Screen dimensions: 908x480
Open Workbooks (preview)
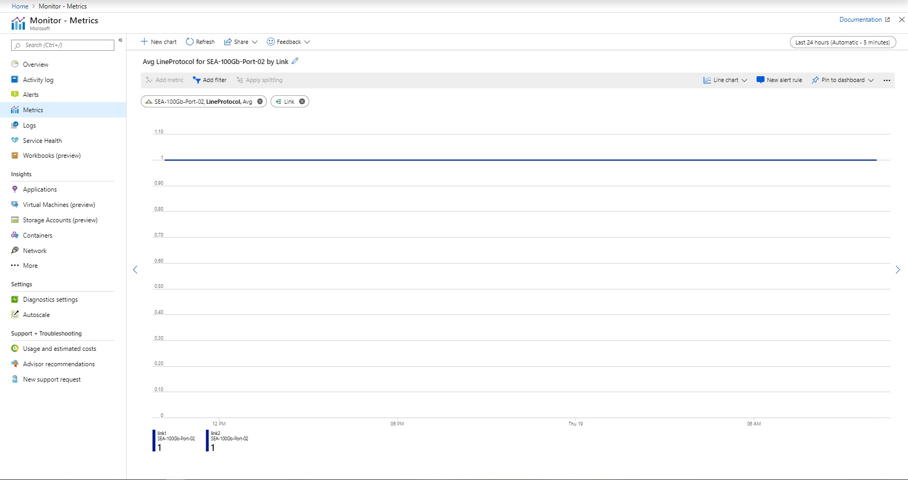coord(52,155)
